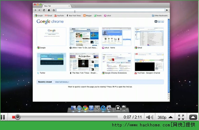Image resolution: width=199 pixels, height=130 pixels.
Task: Expand the player using the up-arrow button
Action: tap(193, 117)
